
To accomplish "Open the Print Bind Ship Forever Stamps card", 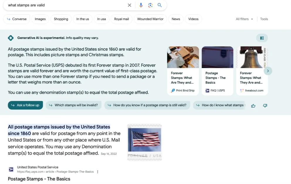I will coord(183,71).
